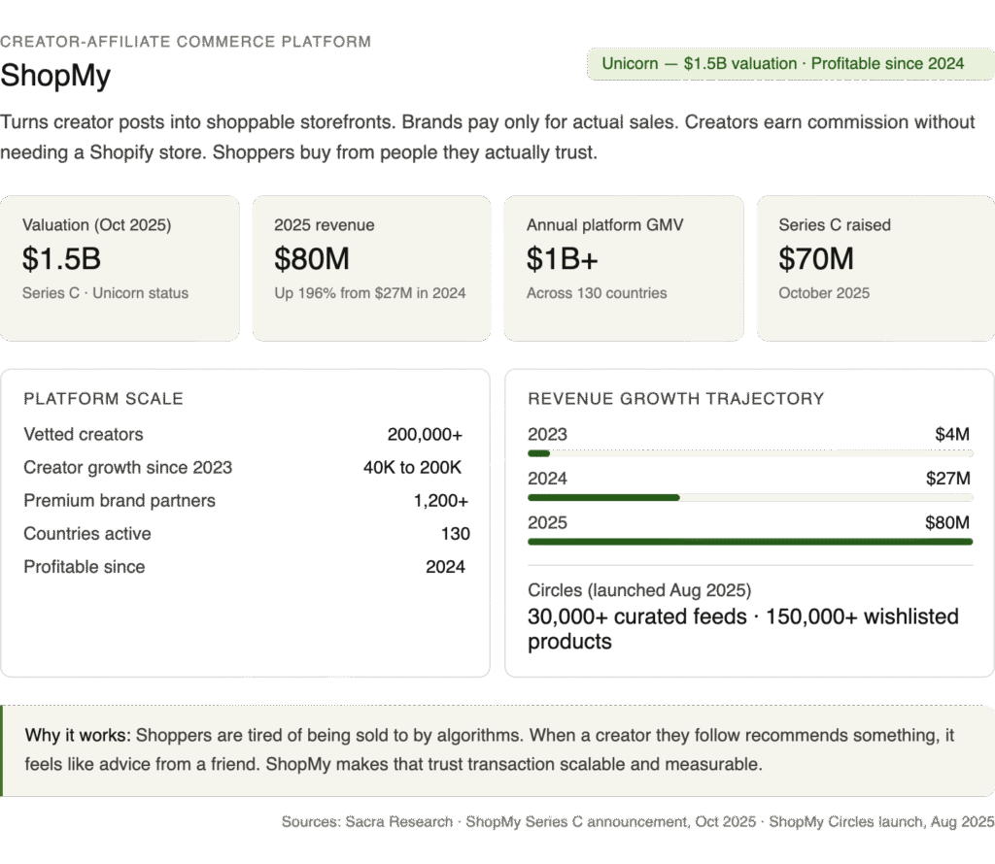Click 'October 2025' subtitle
The height and width of the screenshot is (864, 995).
pyautogui.click(x=824, y=293)
